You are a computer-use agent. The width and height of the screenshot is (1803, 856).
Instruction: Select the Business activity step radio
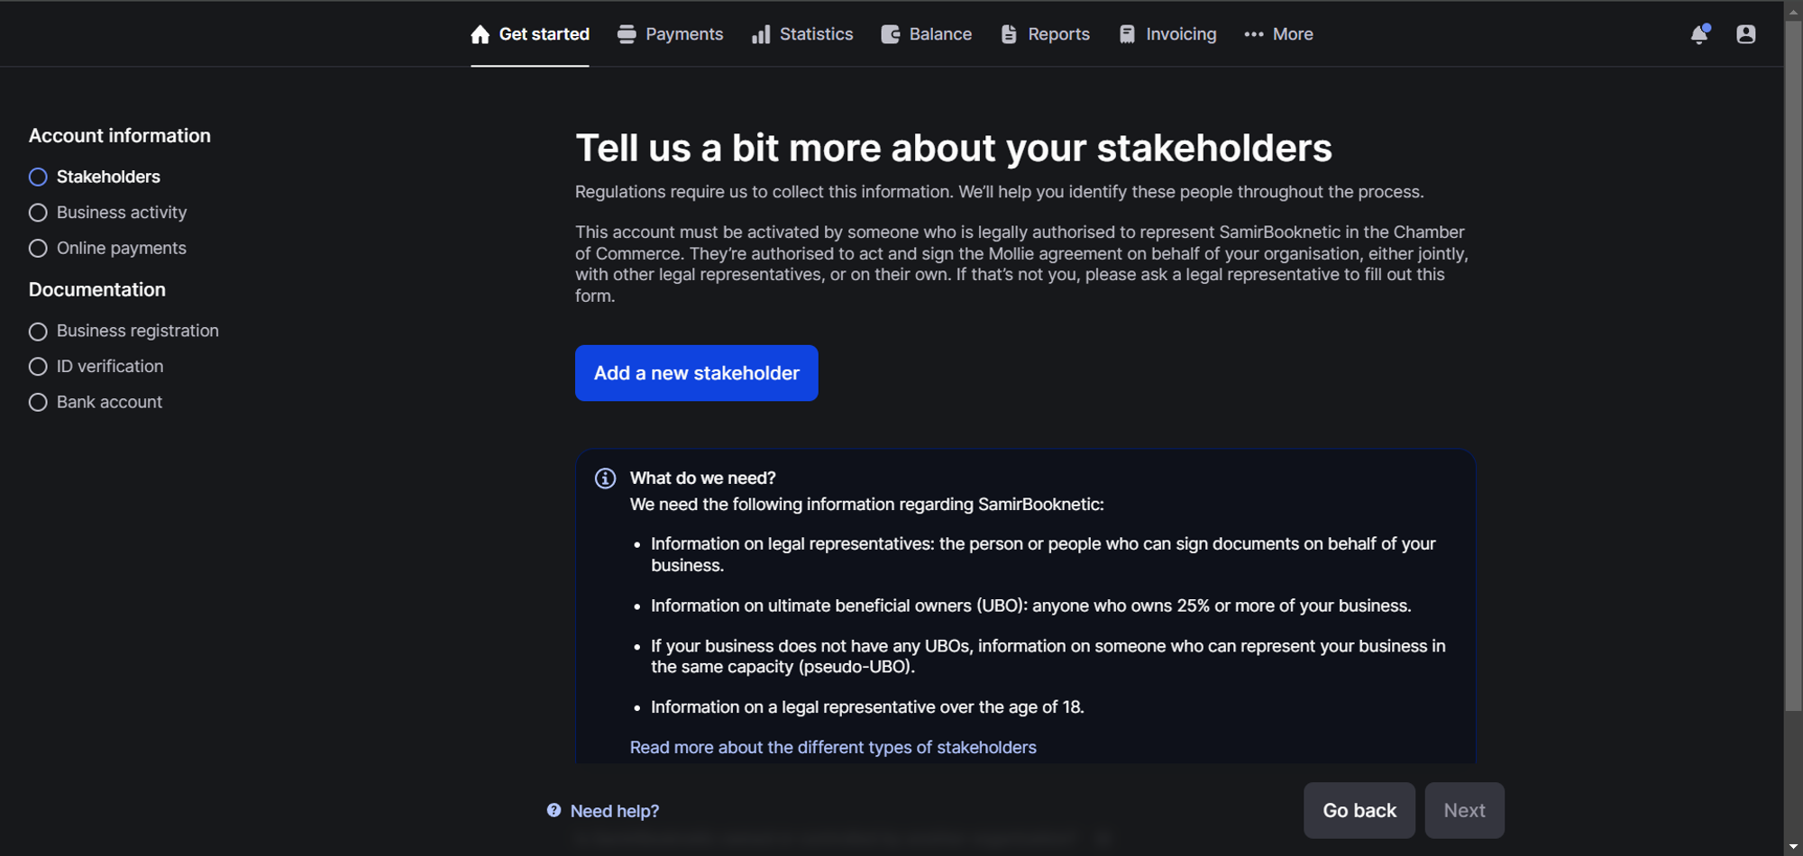[38, 212]
